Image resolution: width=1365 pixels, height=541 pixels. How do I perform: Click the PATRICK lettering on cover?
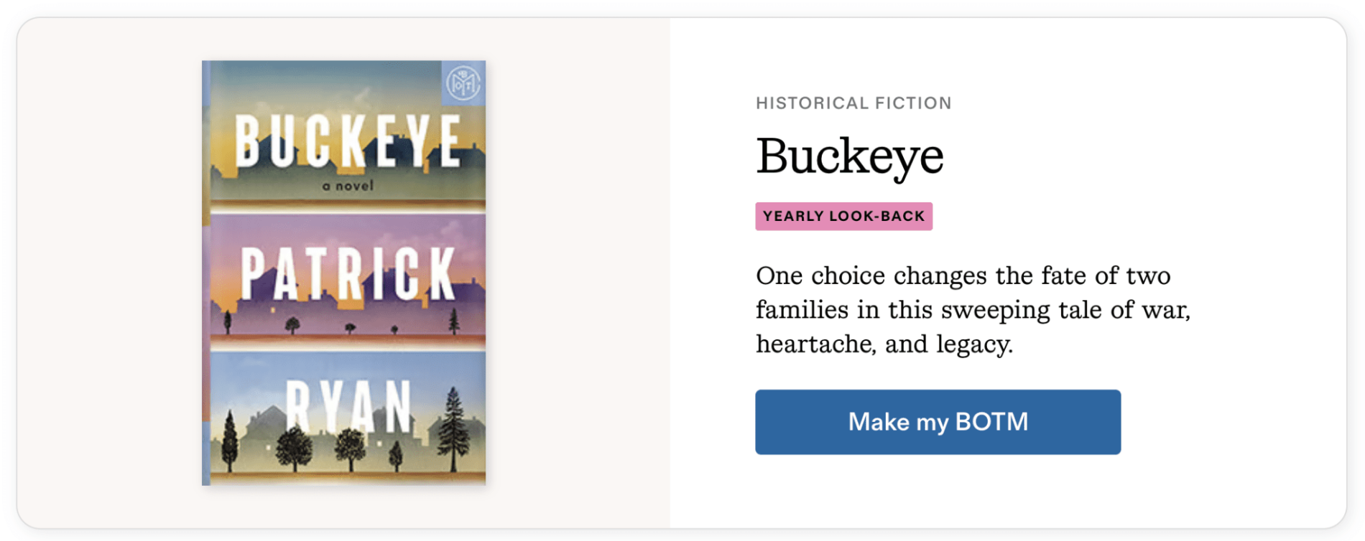(x=348, y=273)
